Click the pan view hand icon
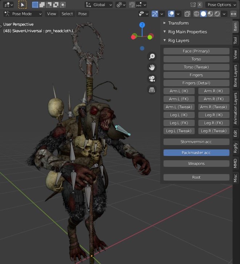 point(152,67)
